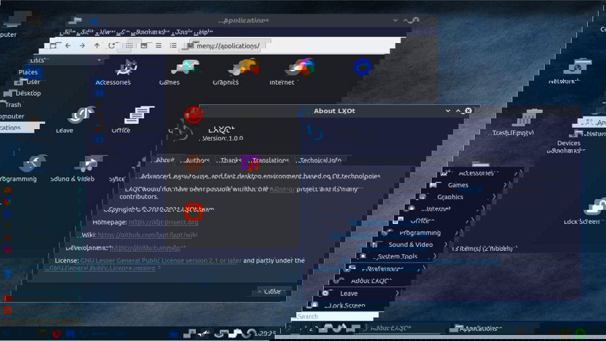The width and height of the screenshot is (606, 341).
Task: Switch to the Translations tab
Action: (271, 160)
